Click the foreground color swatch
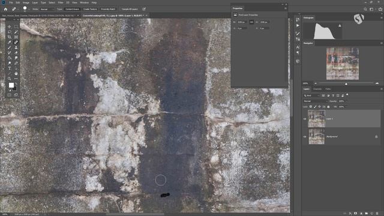The image size is (384, 216). (x=11, y=85)
